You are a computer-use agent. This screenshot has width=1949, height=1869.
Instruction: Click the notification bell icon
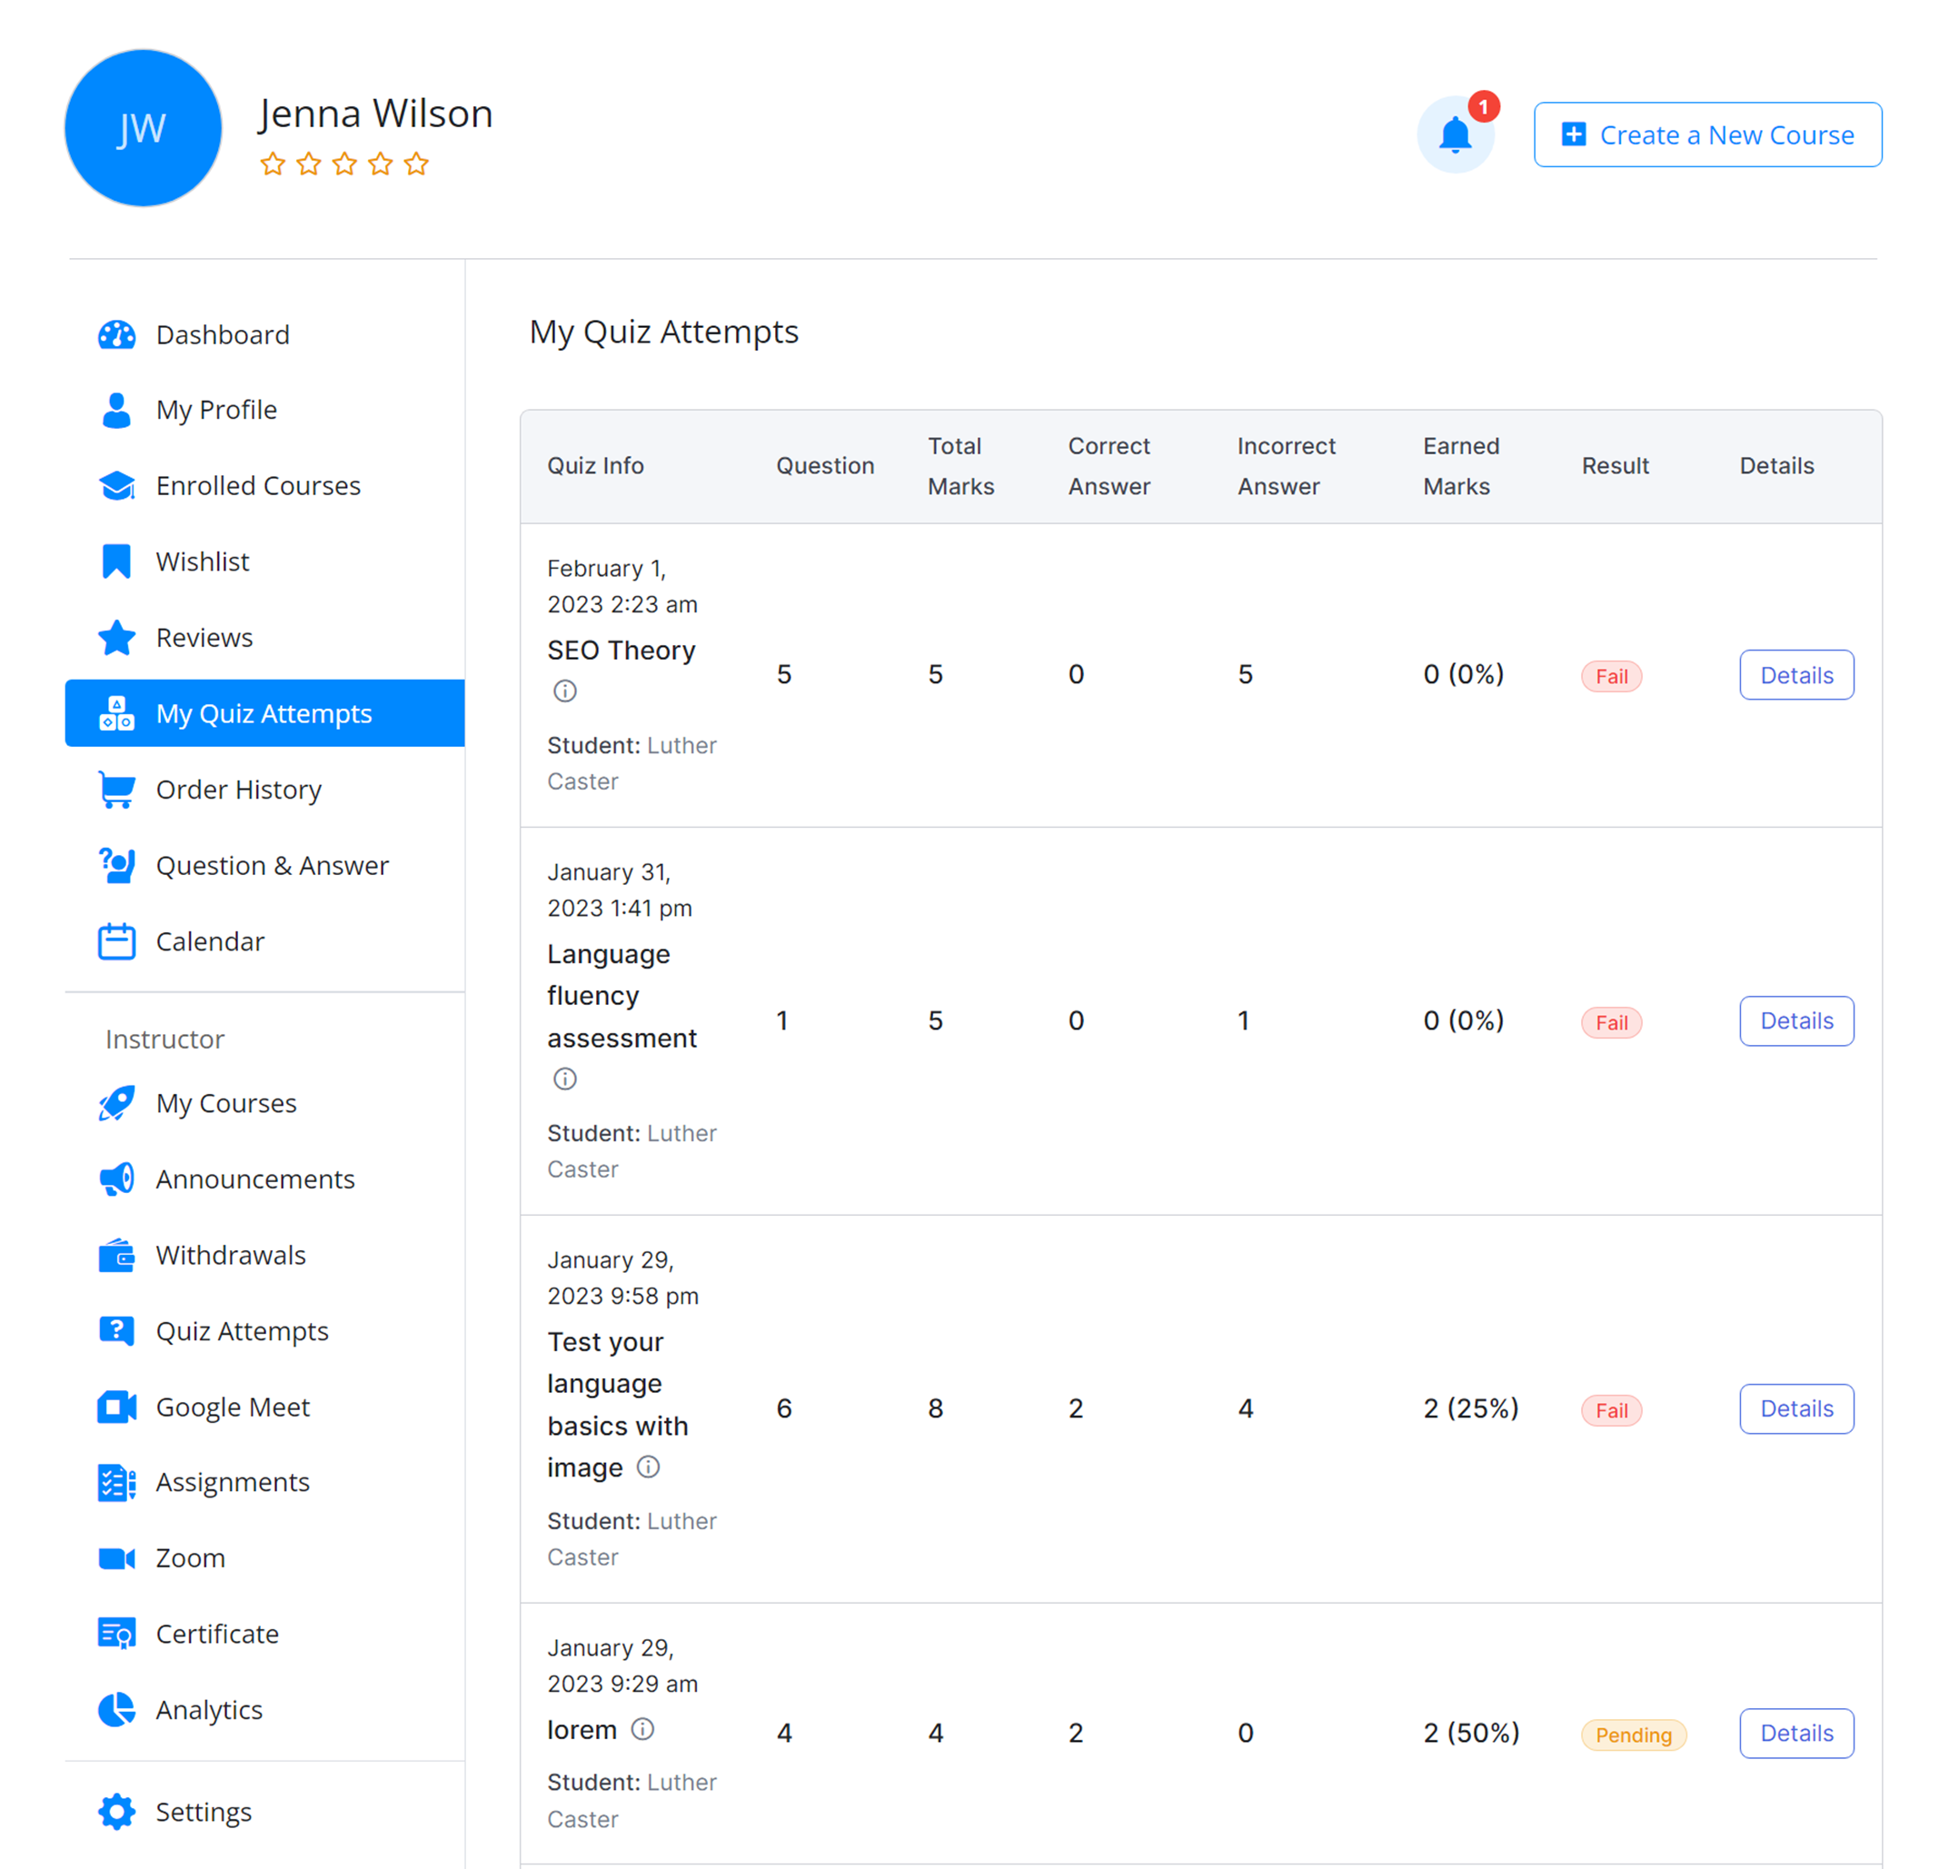pos(1455,135)
